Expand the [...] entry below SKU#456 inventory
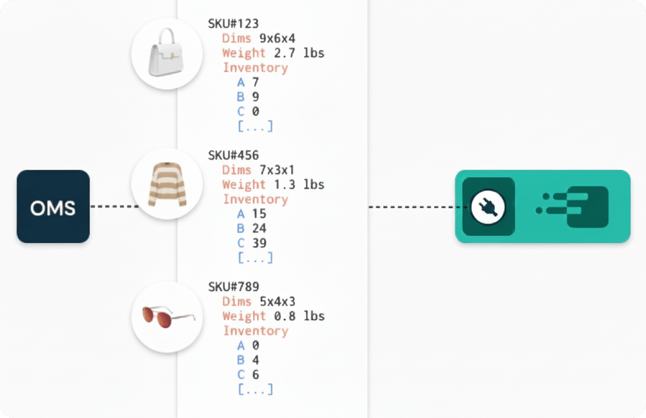 [255, 258]
